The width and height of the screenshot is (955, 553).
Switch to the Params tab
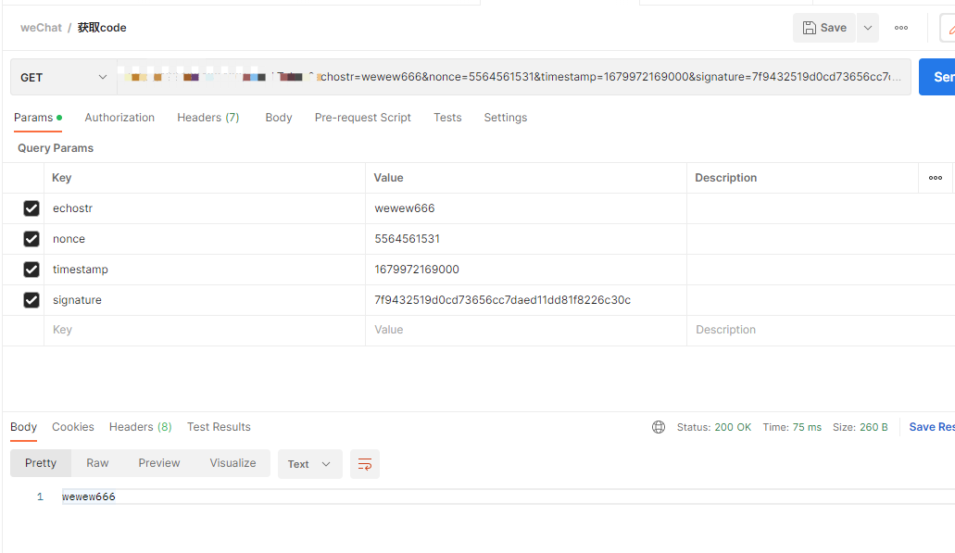(x=38, y=118)
